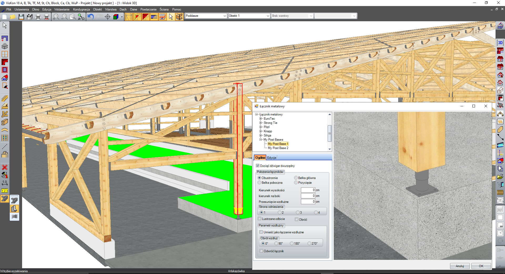The image size is (505, 274).
Task: Open the yellow folder icon in toolbar
Action: [x=13, y=17]
